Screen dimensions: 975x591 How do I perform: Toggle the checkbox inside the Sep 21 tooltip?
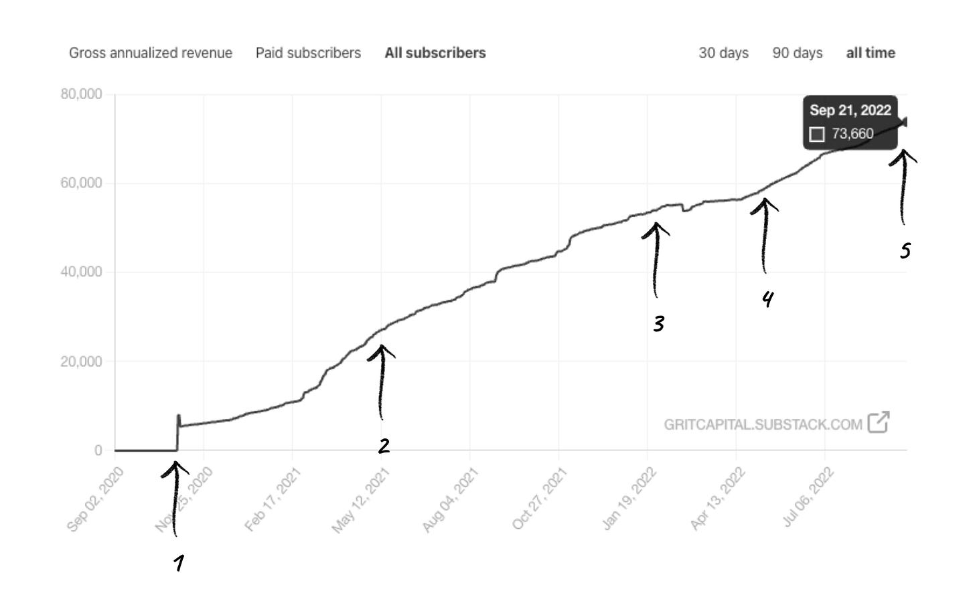(x=816, y=135)
